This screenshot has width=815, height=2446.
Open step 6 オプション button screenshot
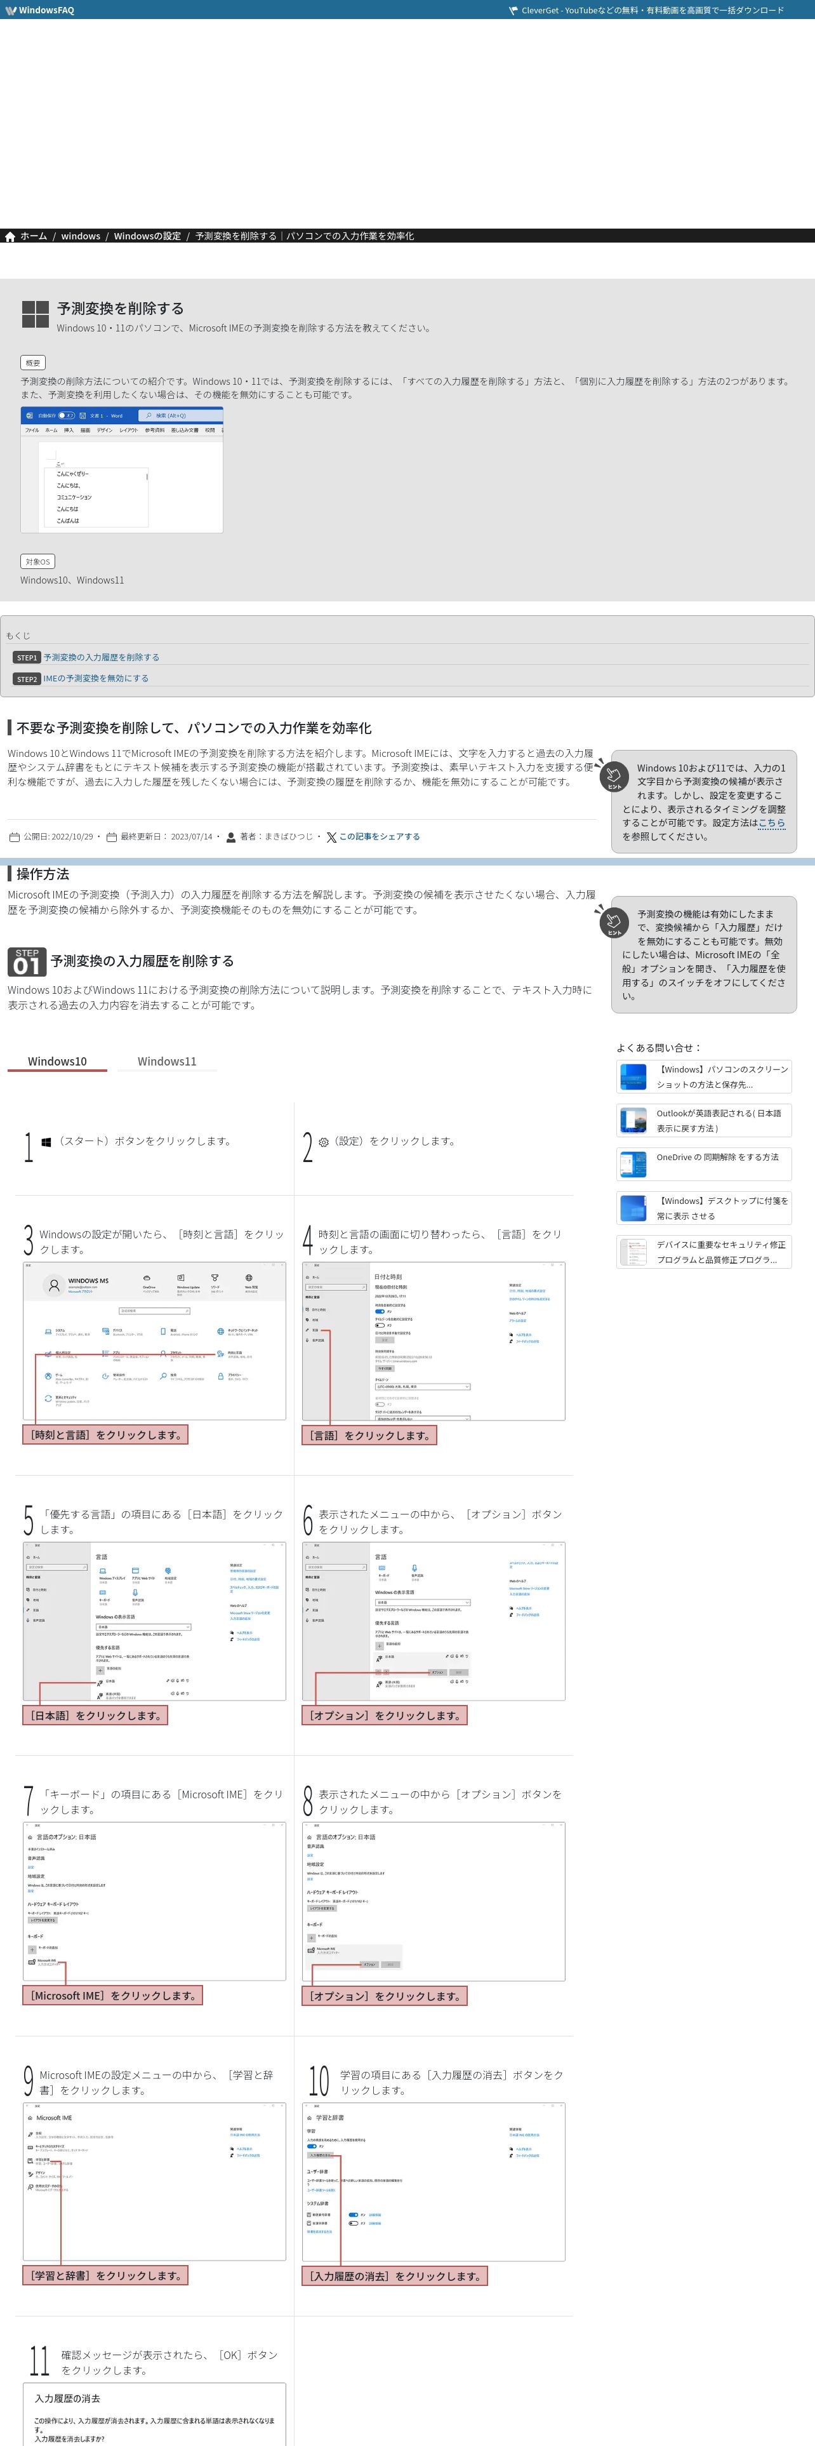[x=434, y=1621]
